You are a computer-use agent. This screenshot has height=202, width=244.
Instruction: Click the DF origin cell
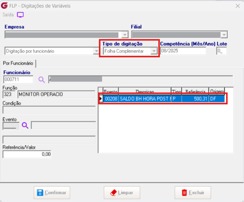click(x=216, y=99)
